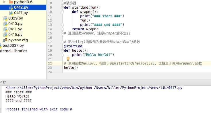
Task: Click the 'Hello World!' console output line
Action: tap(18, 96)
